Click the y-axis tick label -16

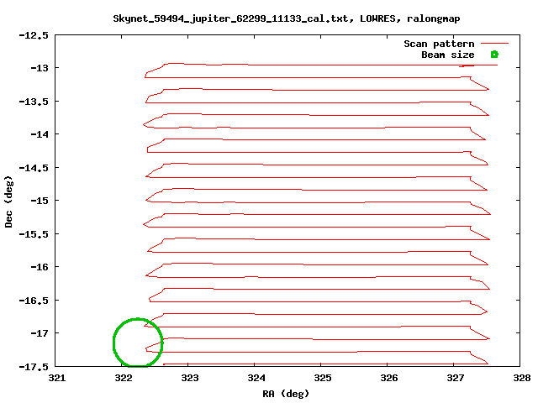click(40, 267)
